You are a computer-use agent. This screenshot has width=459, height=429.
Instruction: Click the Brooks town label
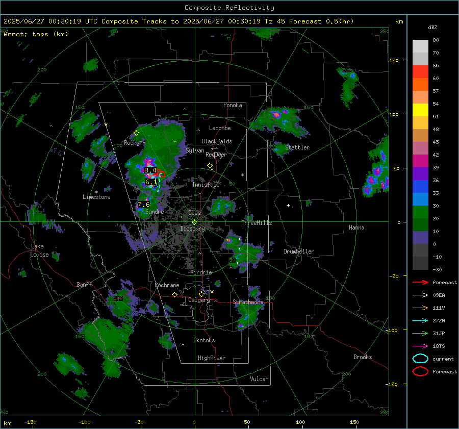363,357
